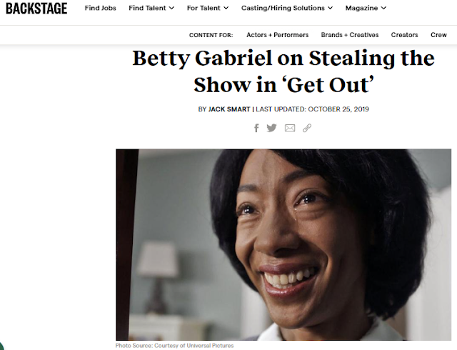Share article on Facebook icon
This screenshot has width=457, height=350.
tap(256, 128)
